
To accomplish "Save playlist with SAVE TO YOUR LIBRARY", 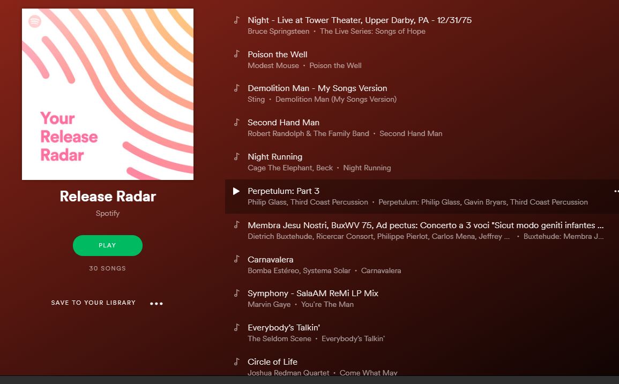I will (93, 303).
